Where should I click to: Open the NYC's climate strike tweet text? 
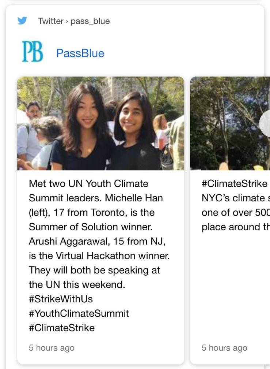click(x=236, y=205)
